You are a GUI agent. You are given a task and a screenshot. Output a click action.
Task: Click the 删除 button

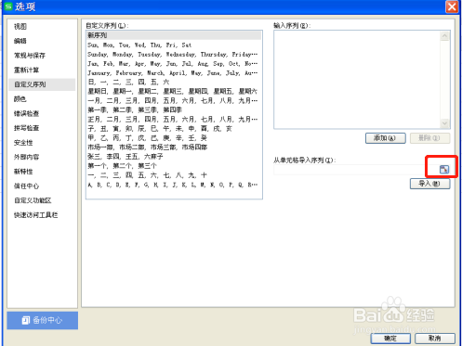429,138
